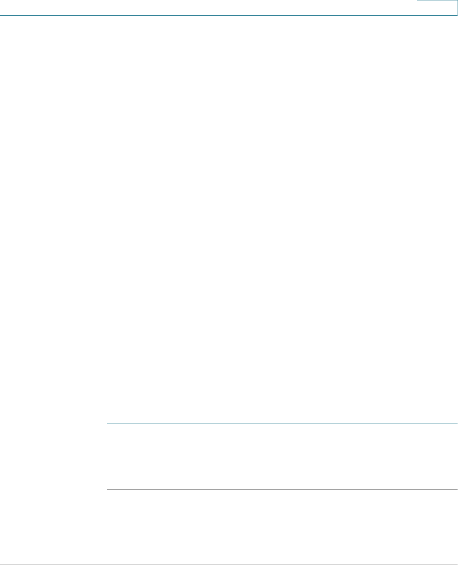Viewport: 458px width, 565px height.
Task: Click the upper blue rule of the note box
Action: (282, 423)
